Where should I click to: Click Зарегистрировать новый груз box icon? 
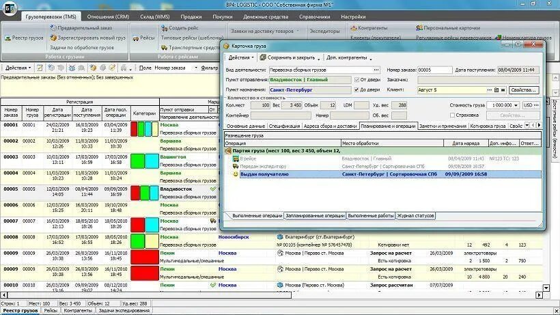pos(53,38)
